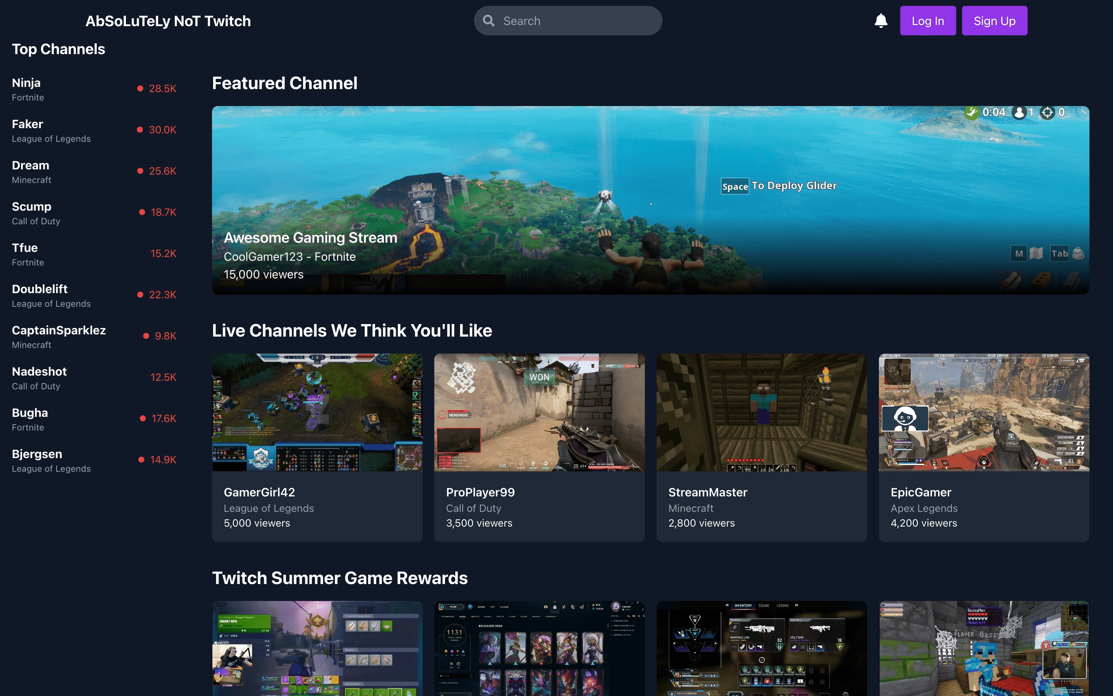Click the live red dot beside Ninja

(x=140, y=88)
